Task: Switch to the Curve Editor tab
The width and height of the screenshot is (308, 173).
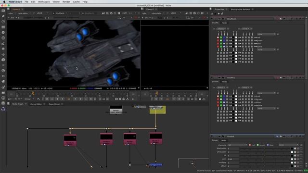Action: (36, 104)
